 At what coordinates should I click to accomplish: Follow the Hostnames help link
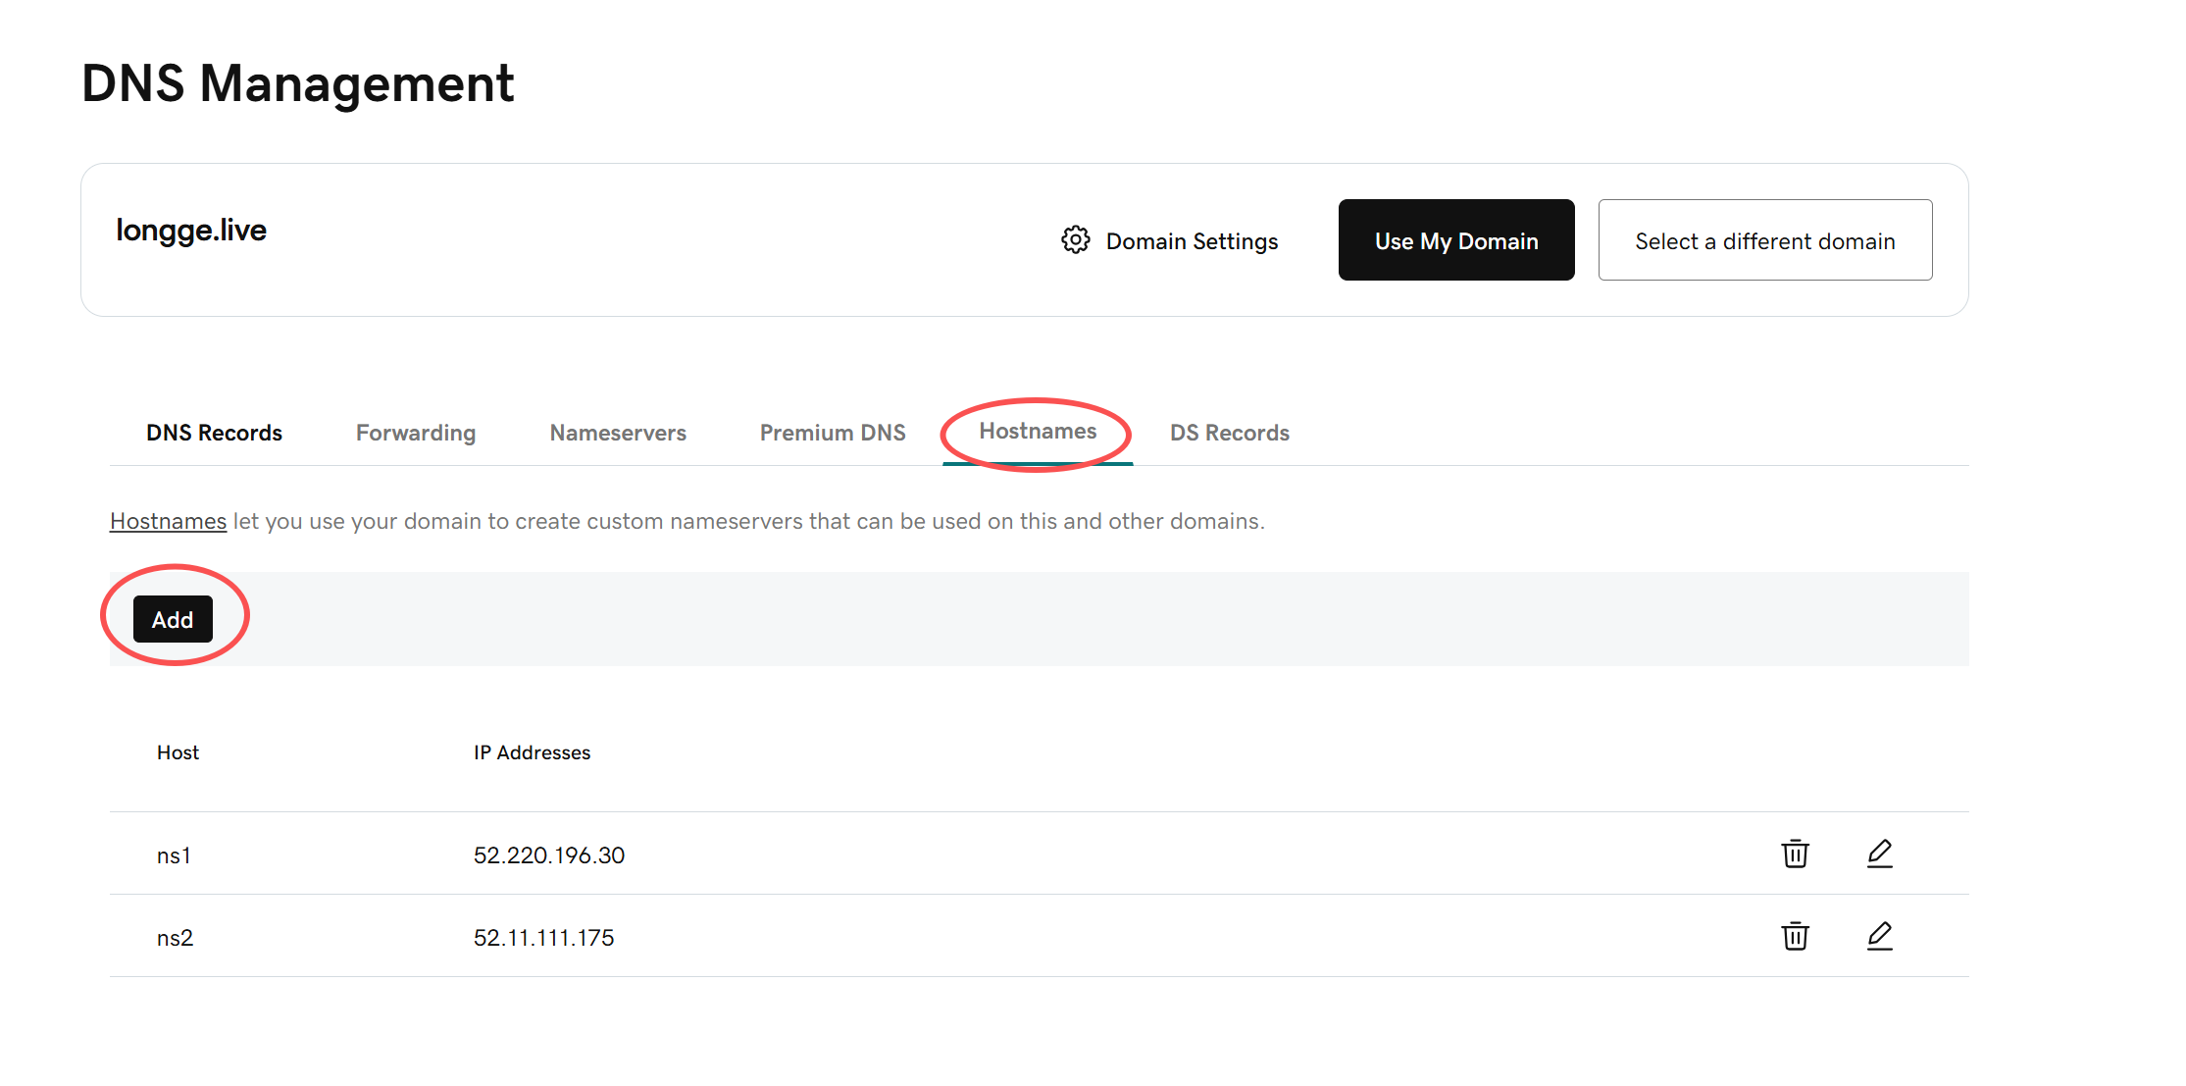pos(168,521)
